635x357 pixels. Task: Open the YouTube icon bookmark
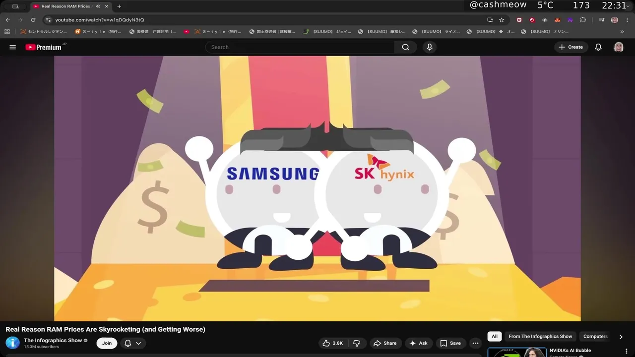click(x=187, y=31)
